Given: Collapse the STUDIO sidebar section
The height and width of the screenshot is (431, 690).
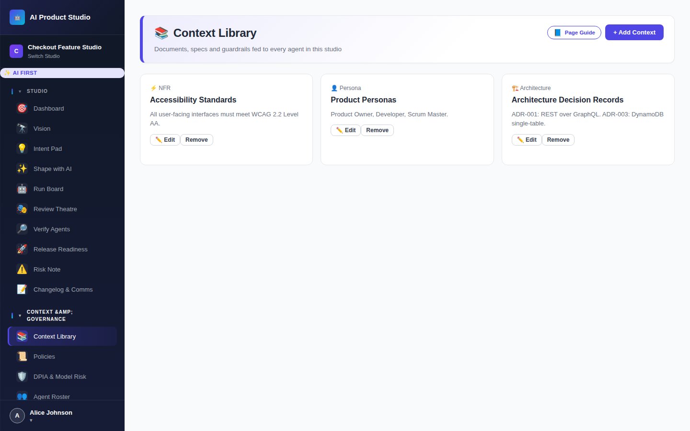Looking at the screenshot, I should click(20, 91).
